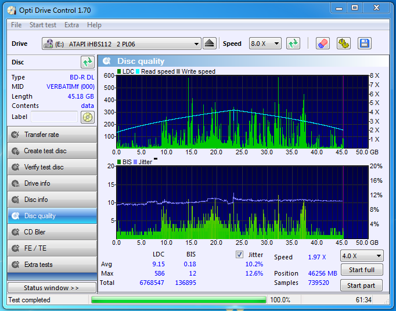Image resolution: width=396 pixels, height=311 pixels.
Task: Click the Speed value 1.97 X
Action: 317,257
